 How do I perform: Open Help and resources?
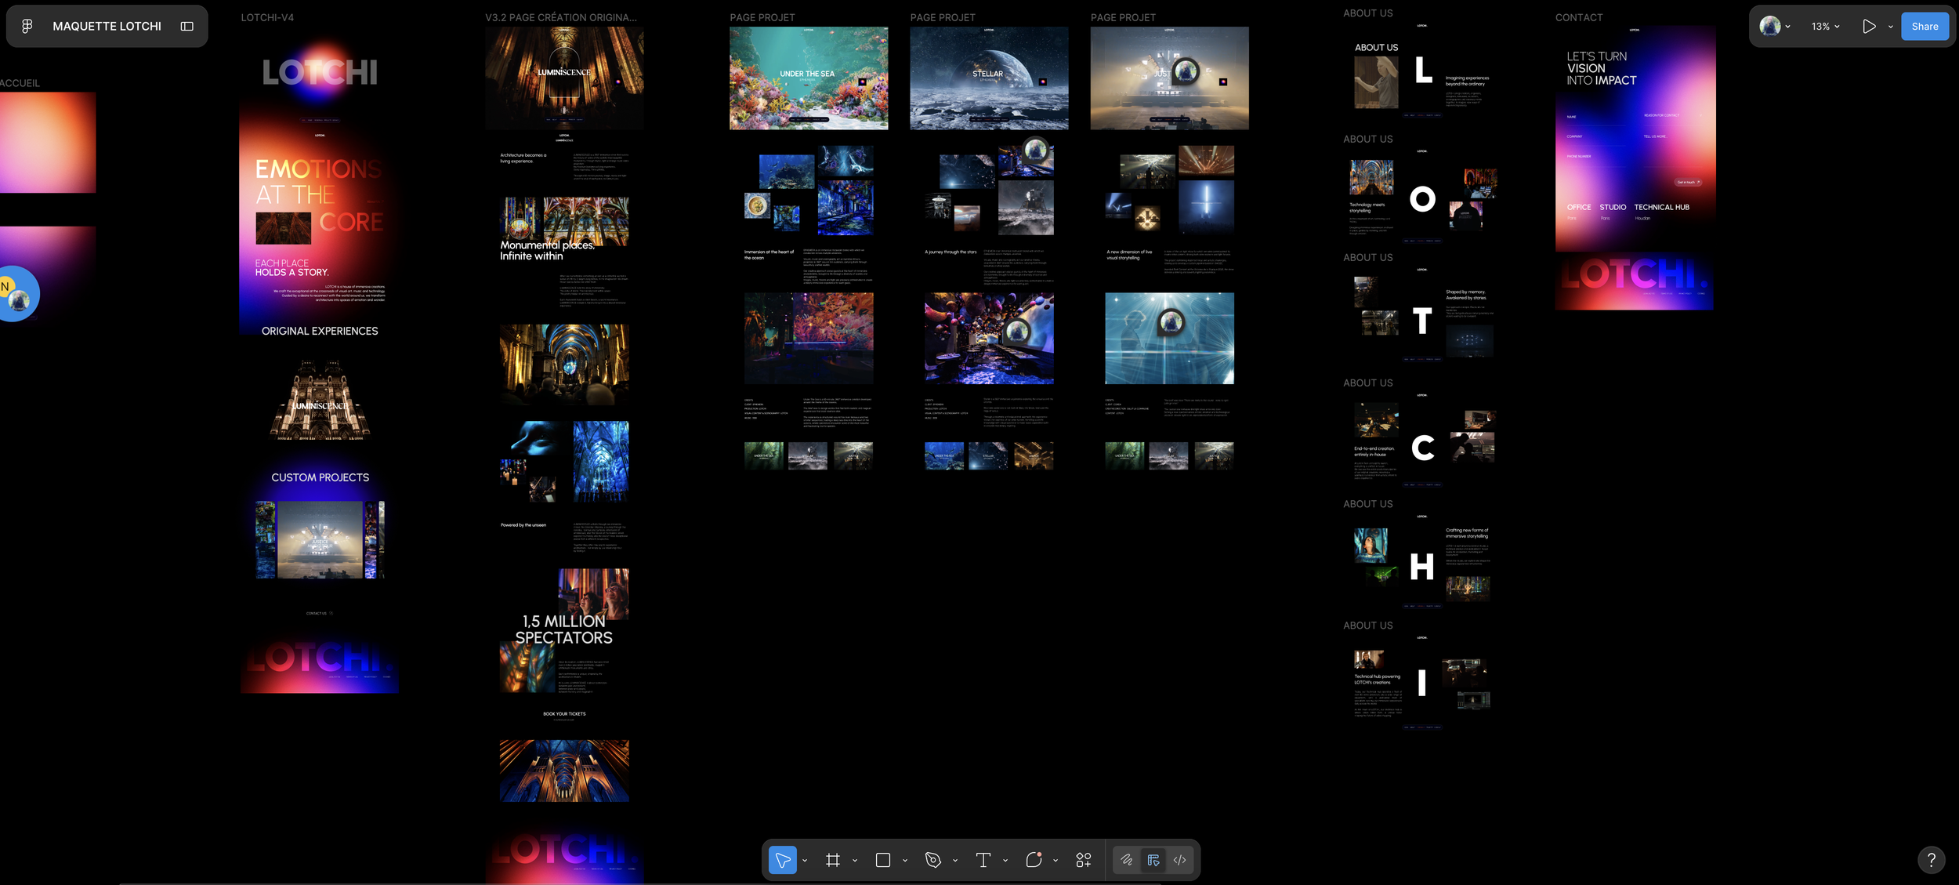(x=1932, y=860)
